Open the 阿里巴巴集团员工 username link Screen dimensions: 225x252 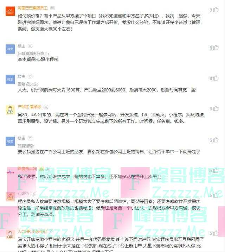coord(33,8)
